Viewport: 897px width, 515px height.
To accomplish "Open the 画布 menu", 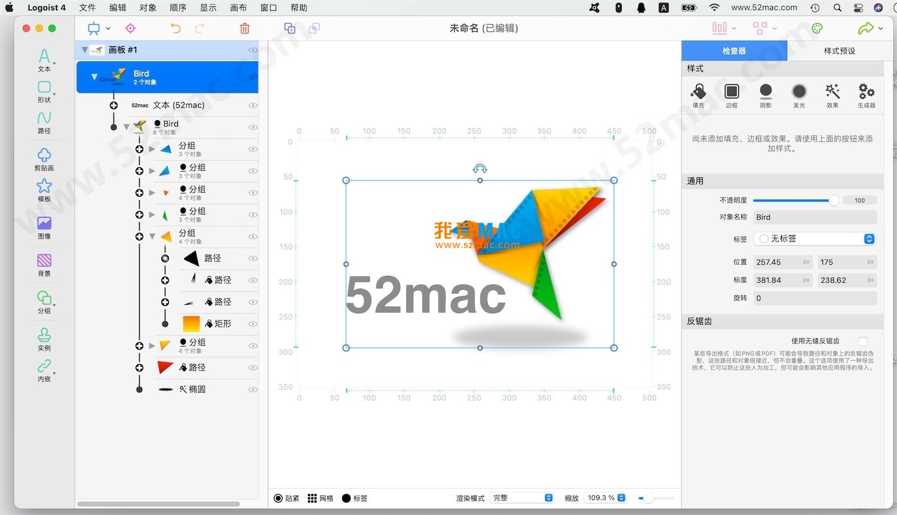I will (x=238, y=8).
